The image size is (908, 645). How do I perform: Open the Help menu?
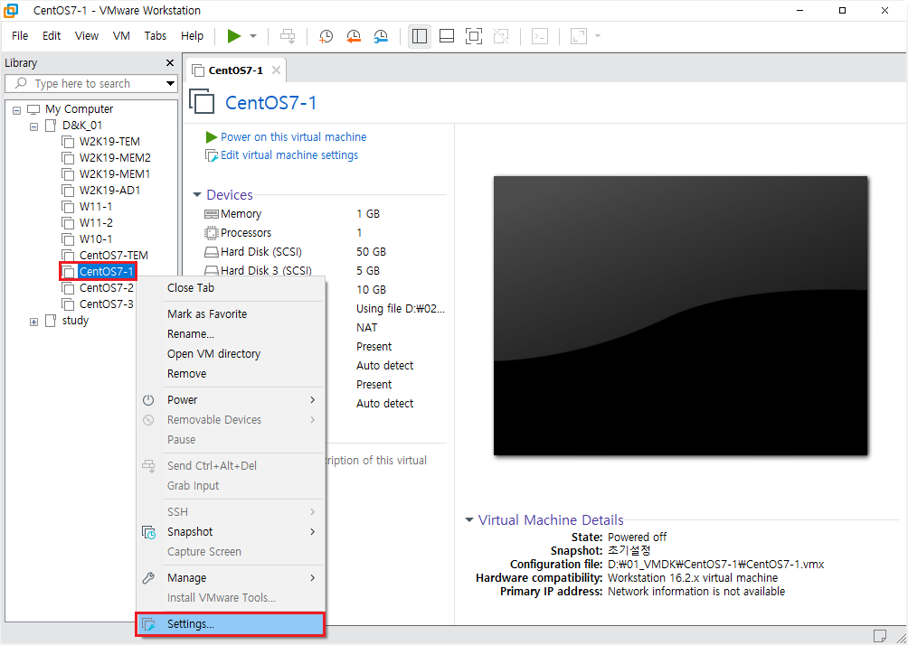(193, 36)
